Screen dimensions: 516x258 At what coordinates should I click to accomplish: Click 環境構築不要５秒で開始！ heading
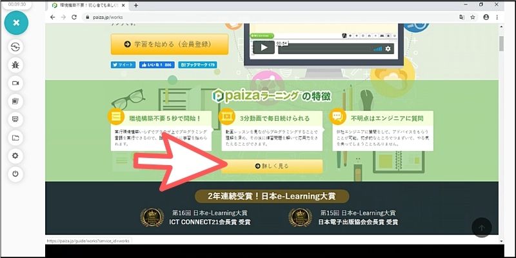(165, 118)
